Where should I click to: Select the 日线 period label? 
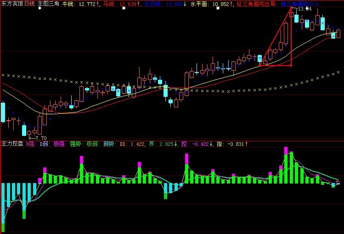pos(29,4)
